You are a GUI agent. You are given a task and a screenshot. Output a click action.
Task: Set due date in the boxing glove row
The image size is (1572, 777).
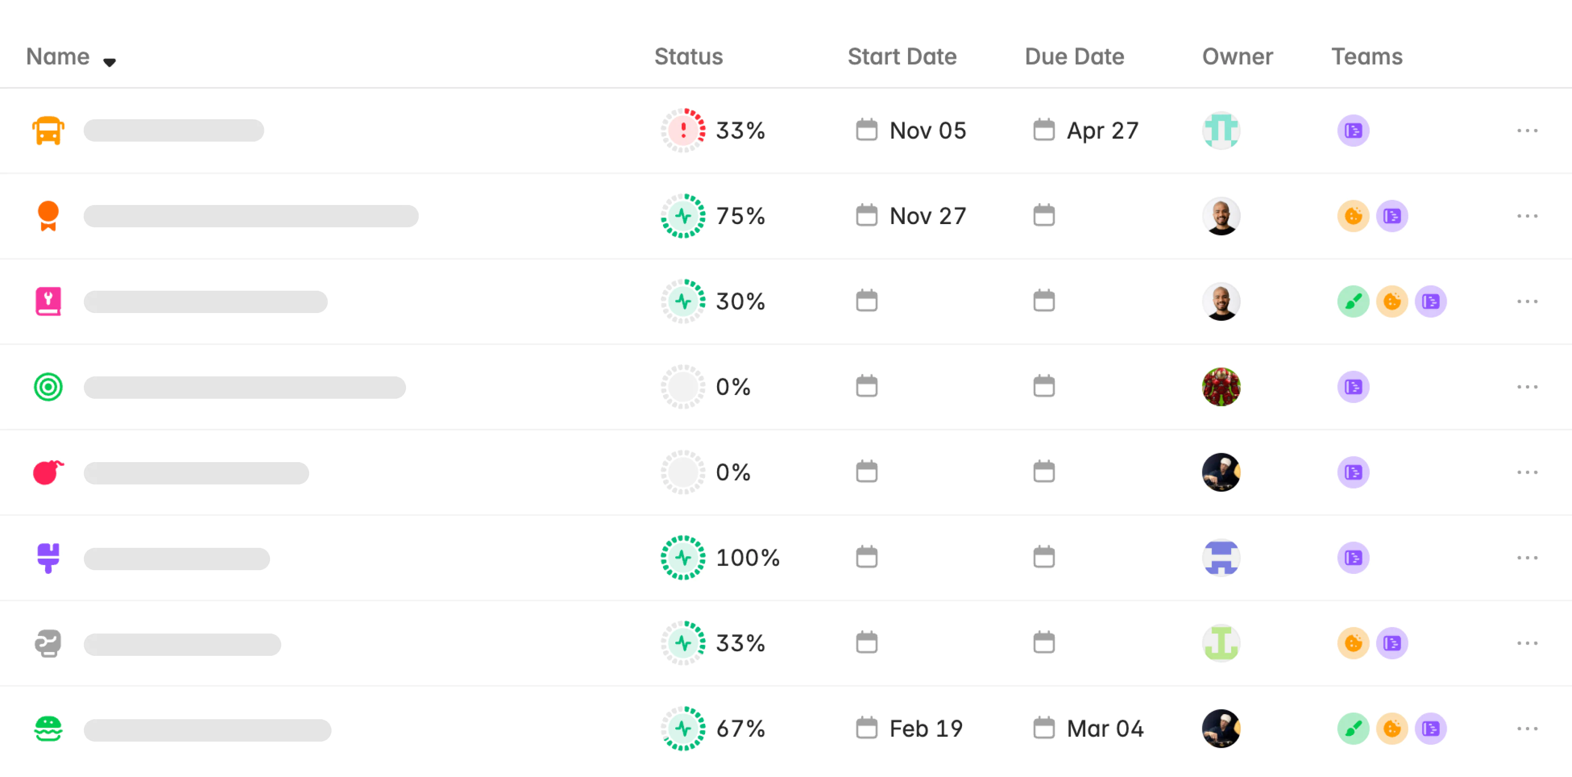1043,642
